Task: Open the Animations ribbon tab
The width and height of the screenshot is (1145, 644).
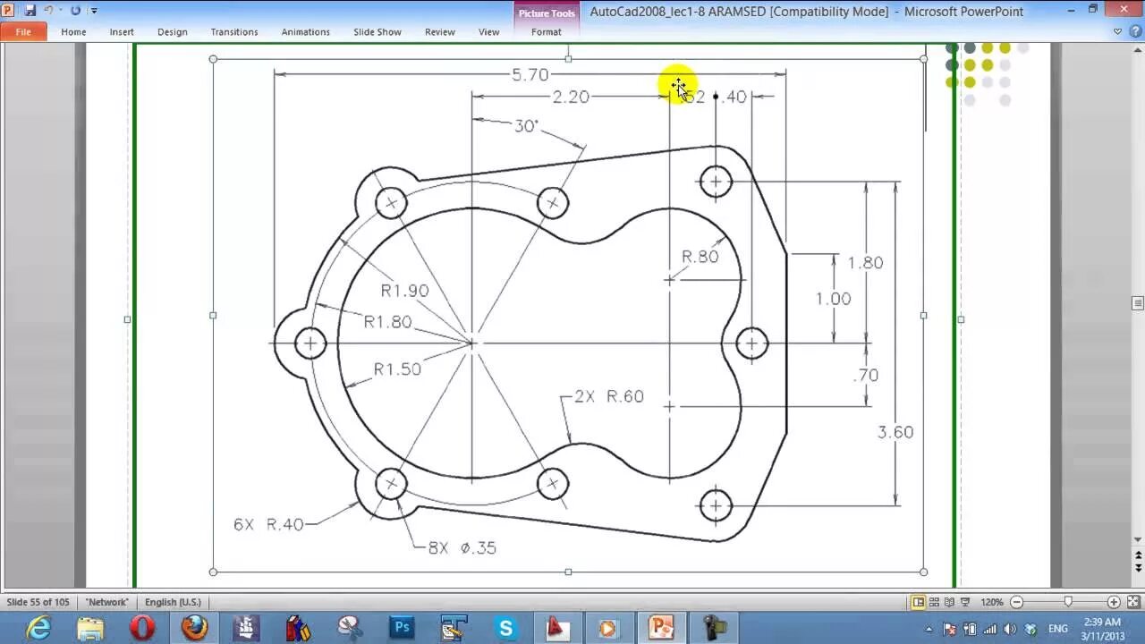Action: [306, 31]
